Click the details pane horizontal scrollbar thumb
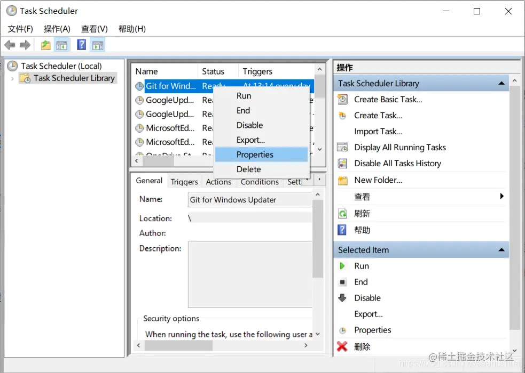This screenshot has height=373, width=525. click(x=178, y=345)
